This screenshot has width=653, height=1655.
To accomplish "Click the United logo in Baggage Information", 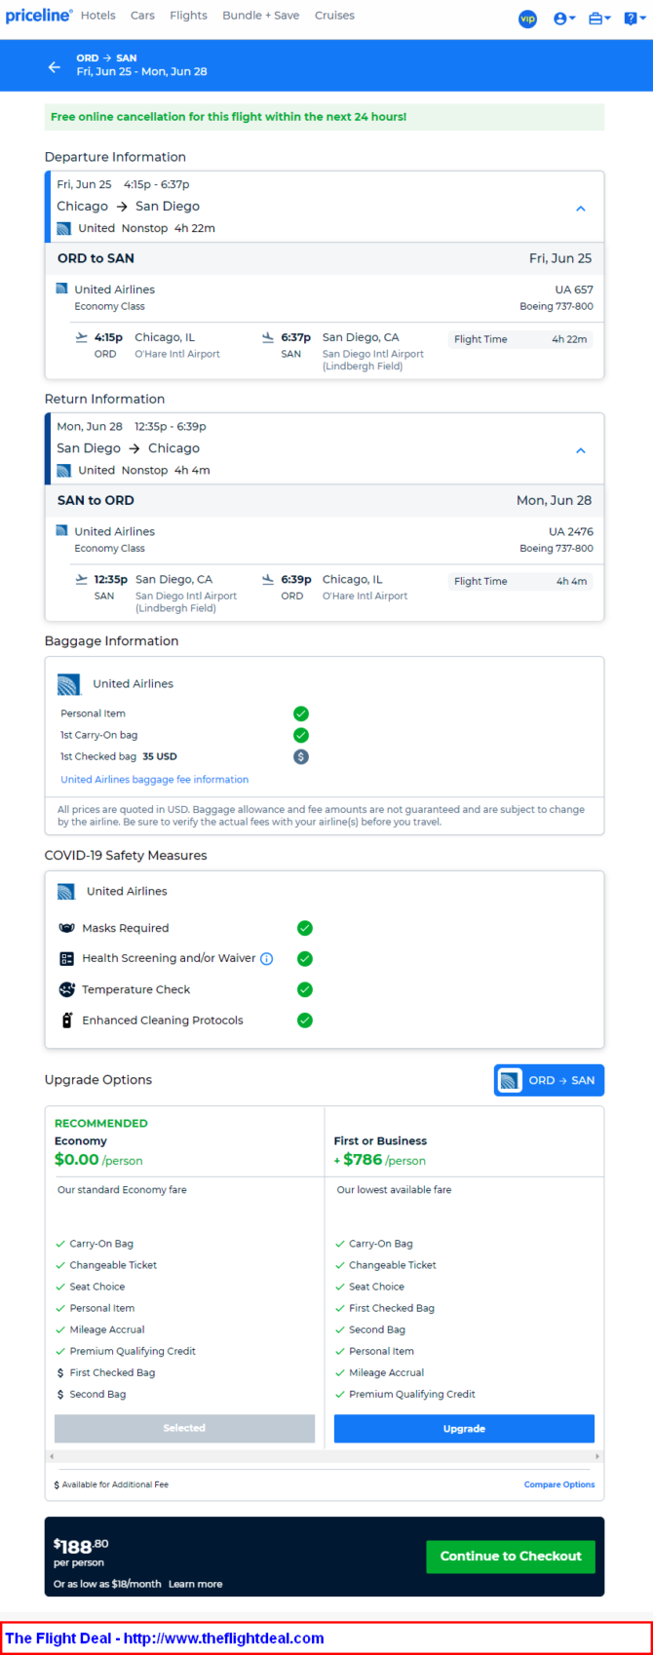I will pyautogui.click(x=68, y=684).
